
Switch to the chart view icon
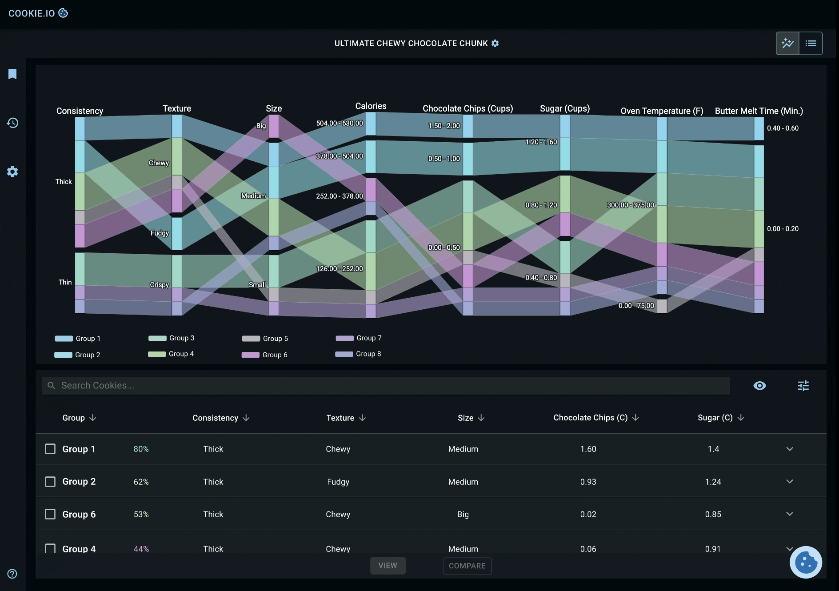[x=787, y=43]
